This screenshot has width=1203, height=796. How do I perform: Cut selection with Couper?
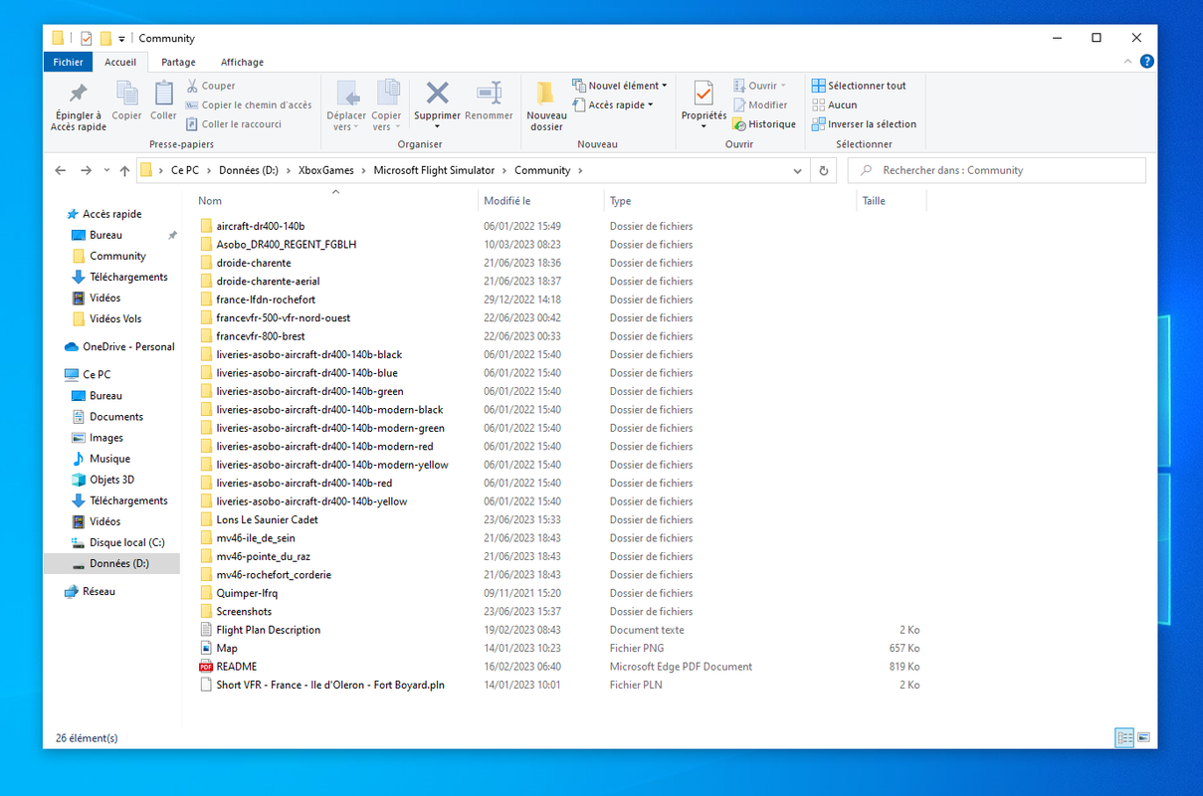211,86
